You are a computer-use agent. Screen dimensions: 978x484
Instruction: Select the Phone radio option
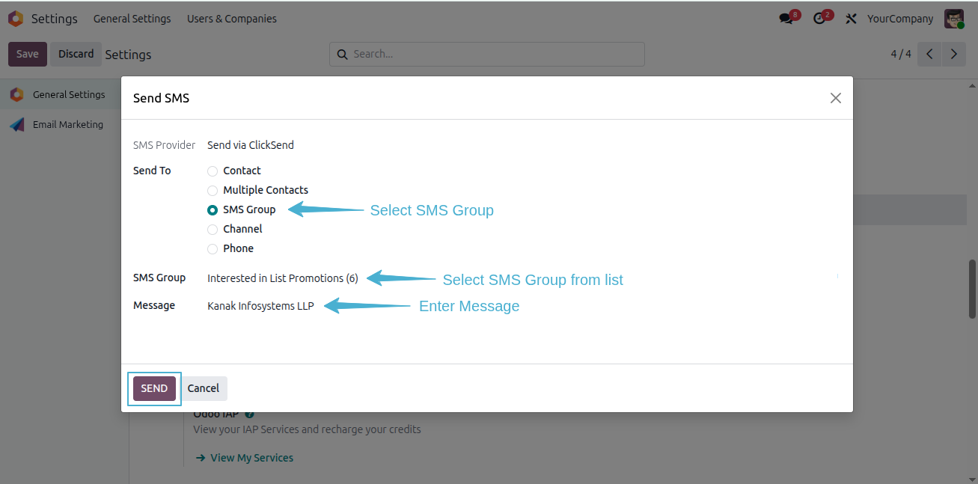point(213,249)
